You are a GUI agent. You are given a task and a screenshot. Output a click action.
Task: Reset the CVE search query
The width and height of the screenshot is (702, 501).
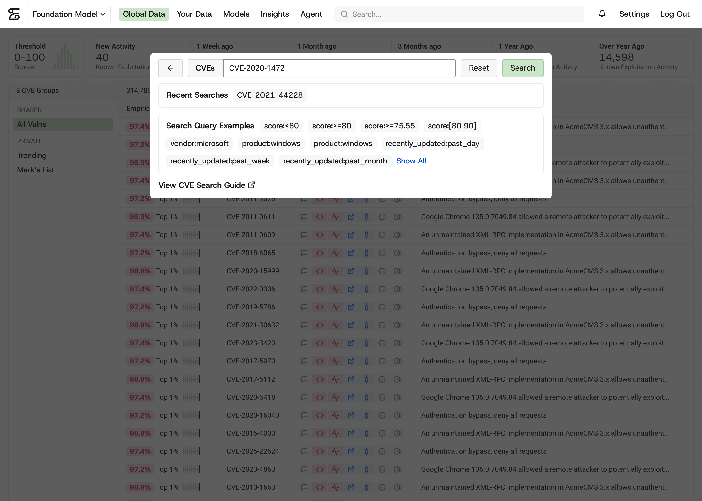point(479,68)
